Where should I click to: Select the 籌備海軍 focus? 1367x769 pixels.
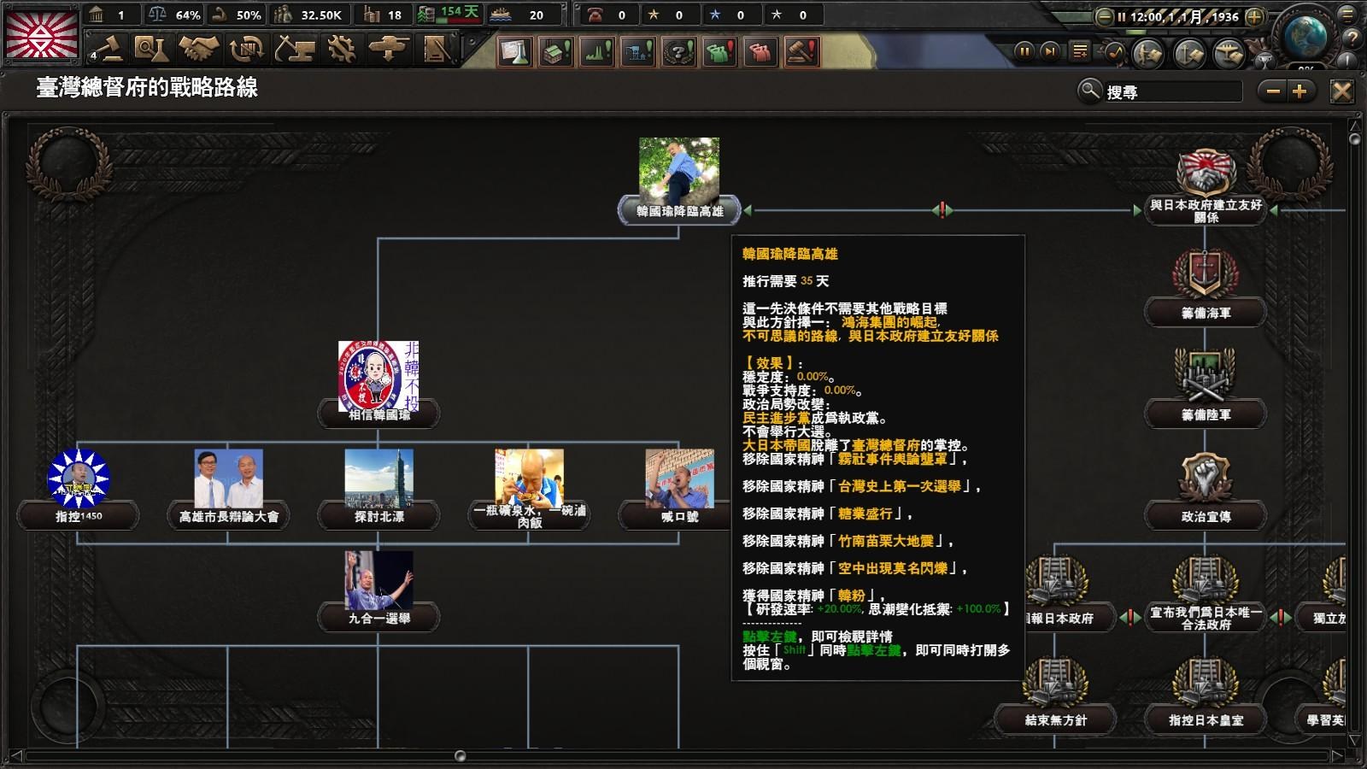1206,288
